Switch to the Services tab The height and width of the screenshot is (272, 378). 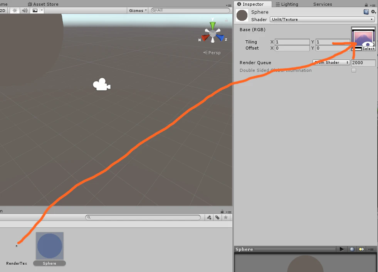[x=323, y=4]
